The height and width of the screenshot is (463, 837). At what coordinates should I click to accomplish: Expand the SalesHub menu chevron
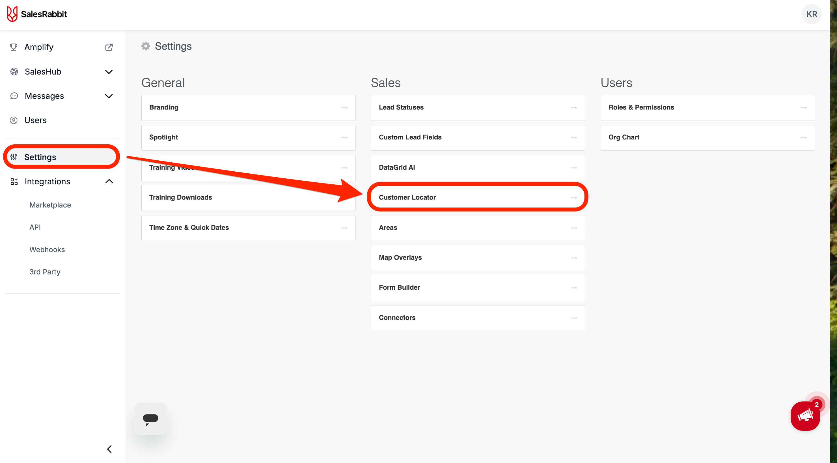tap(109, 72)
